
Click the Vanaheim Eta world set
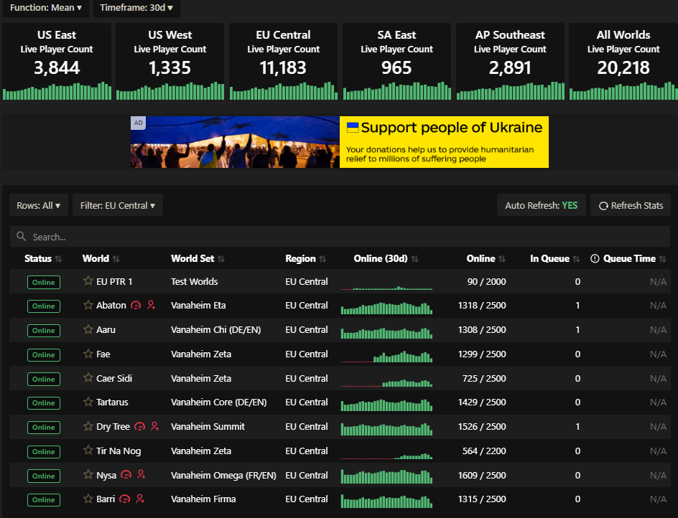[198, 305]
